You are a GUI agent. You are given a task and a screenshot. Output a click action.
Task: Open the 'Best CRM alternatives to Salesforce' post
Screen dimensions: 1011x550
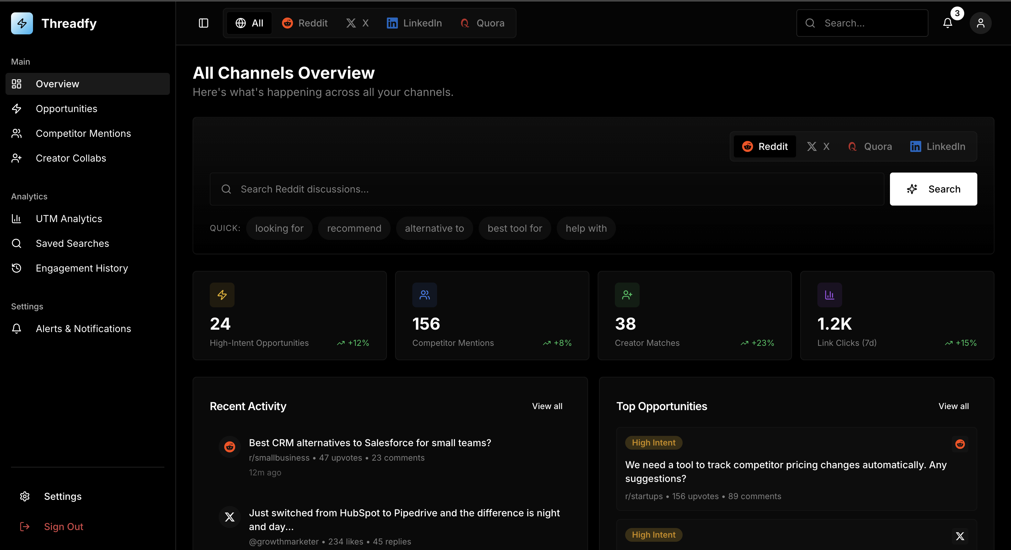(x=370, y=442)
